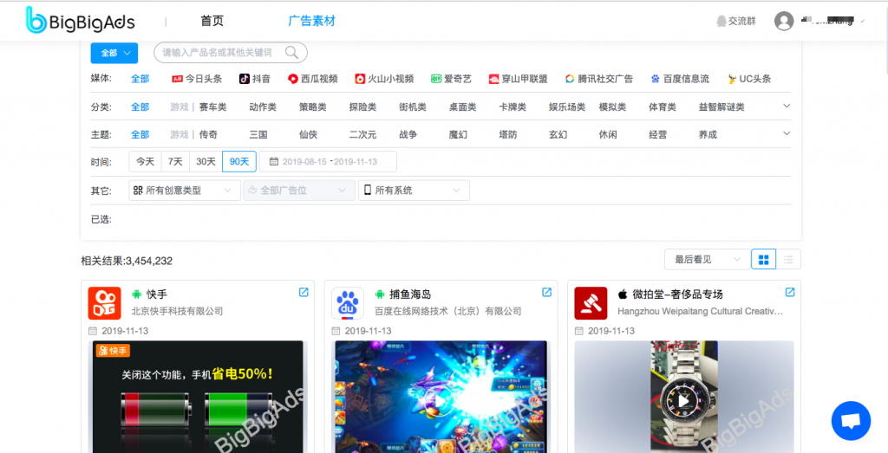Image resolution: width=888 pixels, height=453 pixels.
Task: Choose the 传奇 theme
Action: (x=208, y=134)
